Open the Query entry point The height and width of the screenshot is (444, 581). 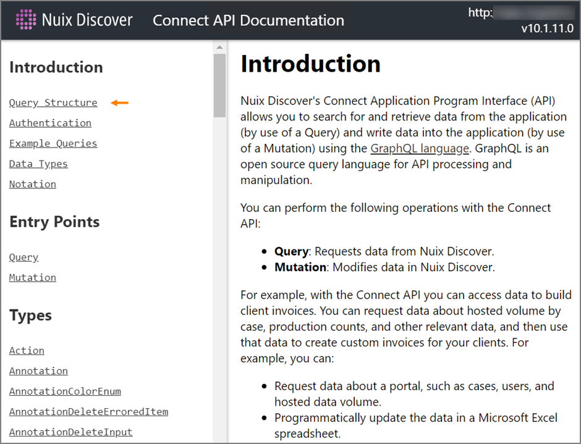click(24, 257)
